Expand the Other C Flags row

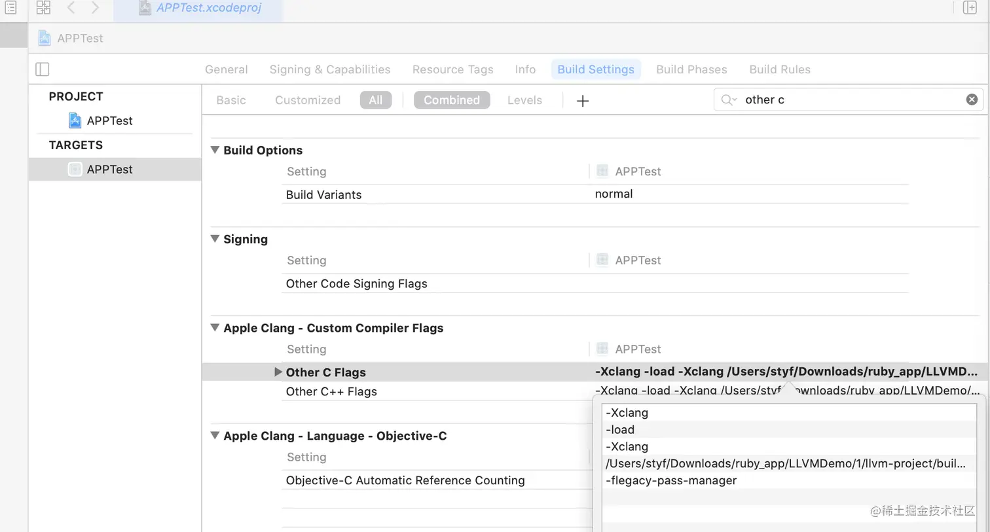point(278,372)
